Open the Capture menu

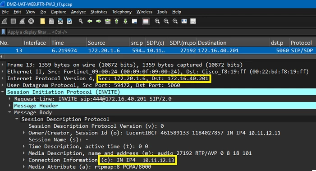(59, 12)
